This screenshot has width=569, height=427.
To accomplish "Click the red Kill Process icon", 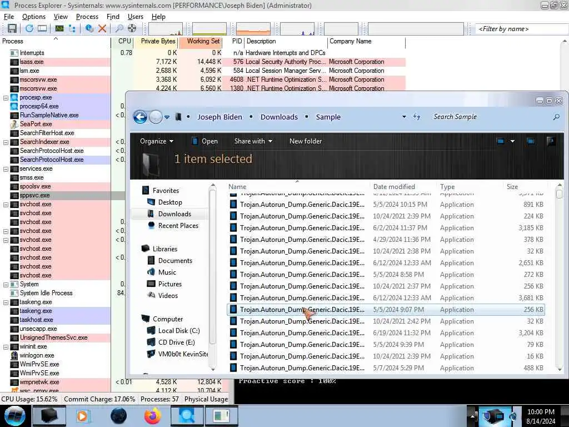I will [102, 28].
